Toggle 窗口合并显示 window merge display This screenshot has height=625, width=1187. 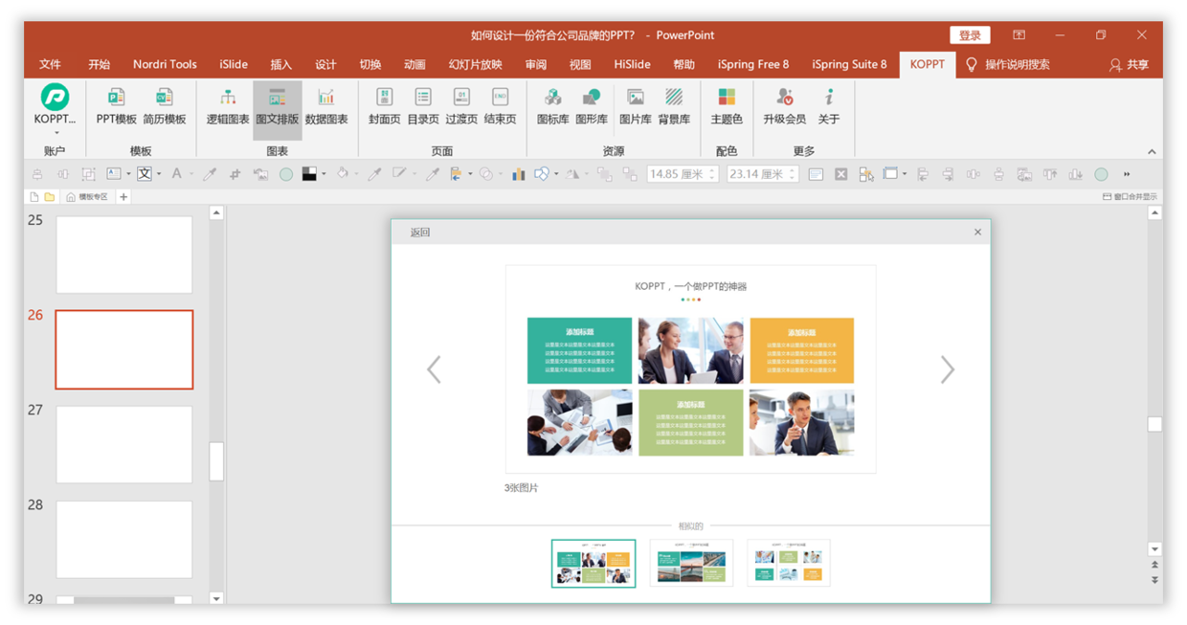pyautogui.click(x=1130, y=197)
